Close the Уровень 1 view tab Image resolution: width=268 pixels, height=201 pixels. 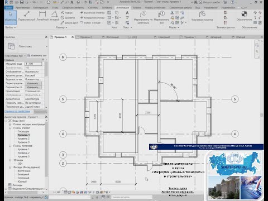pyautogui.click(x=73, y=37)
